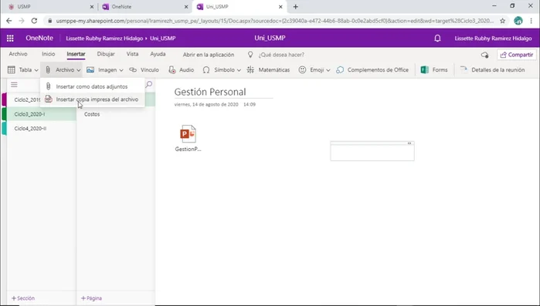Select the Insertar ribbon tab
The height and width of the screenshot is (306, 540).
(x=76, y=54)
